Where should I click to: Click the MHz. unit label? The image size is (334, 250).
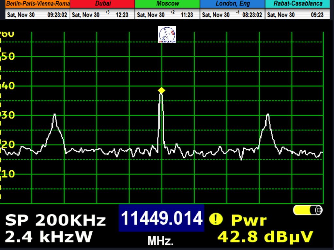click(x=160, y=241)
